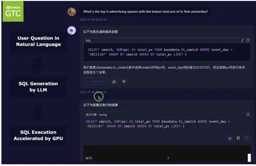Screen dimensions: 256x166
Task: Copy the executed query from results block
Action: (x=248, y=114)
